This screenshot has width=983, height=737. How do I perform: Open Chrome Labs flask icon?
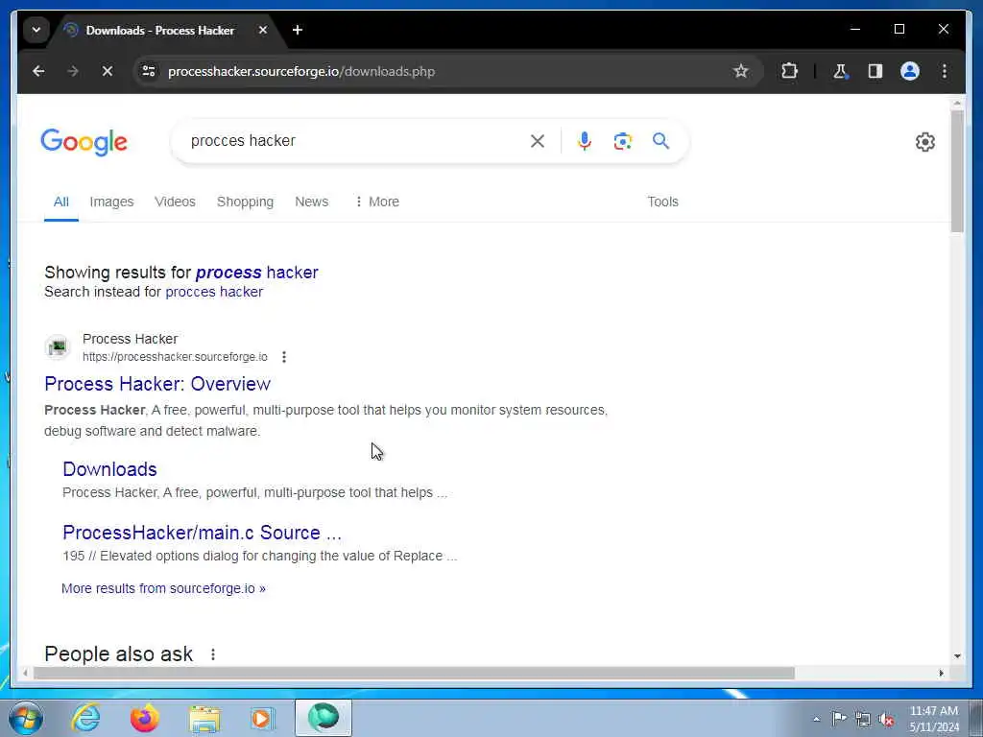coord(840,71)
